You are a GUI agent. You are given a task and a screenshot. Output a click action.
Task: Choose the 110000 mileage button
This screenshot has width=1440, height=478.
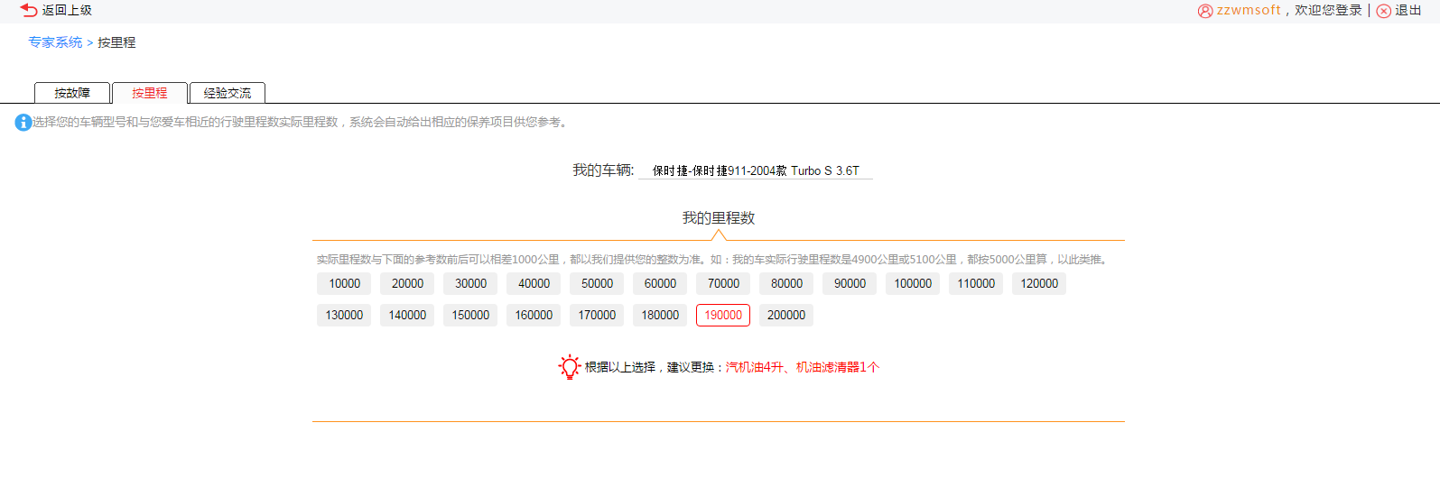coord(976,283)
